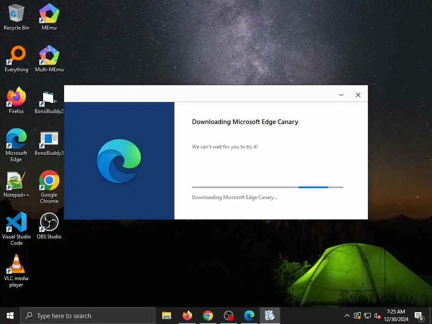This screenshot has width=432, height=324.
Task: Close the Edge Canary installer window
Action: pyautogui.click(x=358, y=95)
